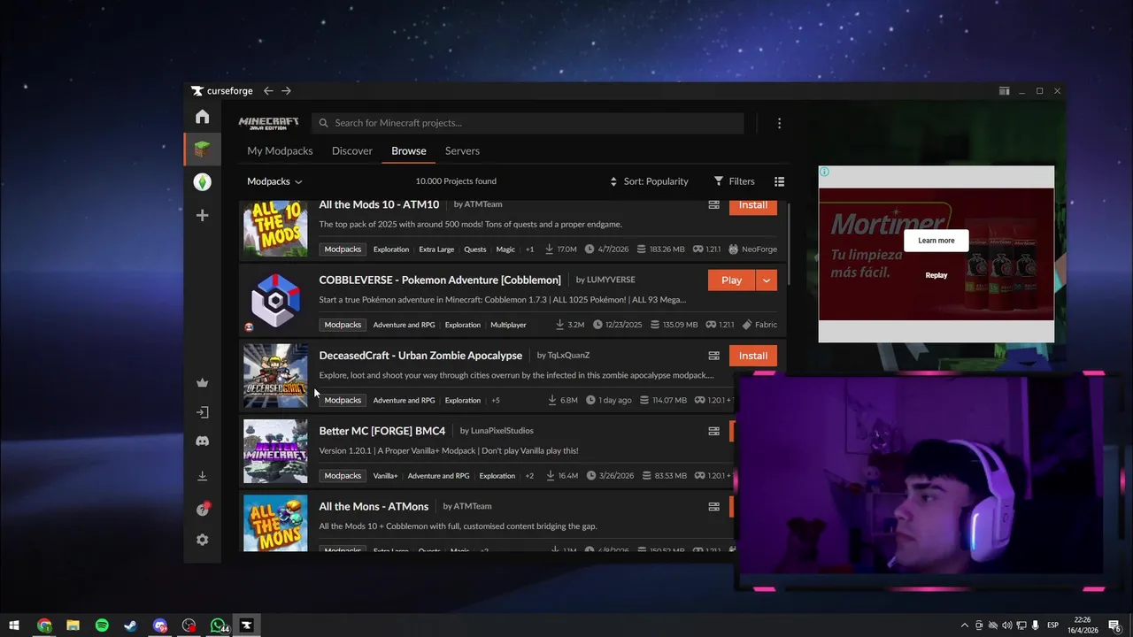The height and width of the screenshot is (637, 1133).
Task: Open the downloads arrow icon in sidebar
Action: pos(202,476)
